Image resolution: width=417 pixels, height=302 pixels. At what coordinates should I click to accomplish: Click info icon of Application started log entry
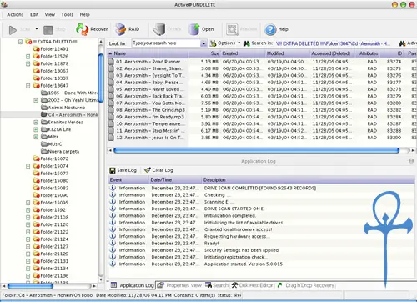113,264
